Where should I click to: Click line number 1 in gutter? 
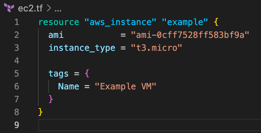coord(17,22)
